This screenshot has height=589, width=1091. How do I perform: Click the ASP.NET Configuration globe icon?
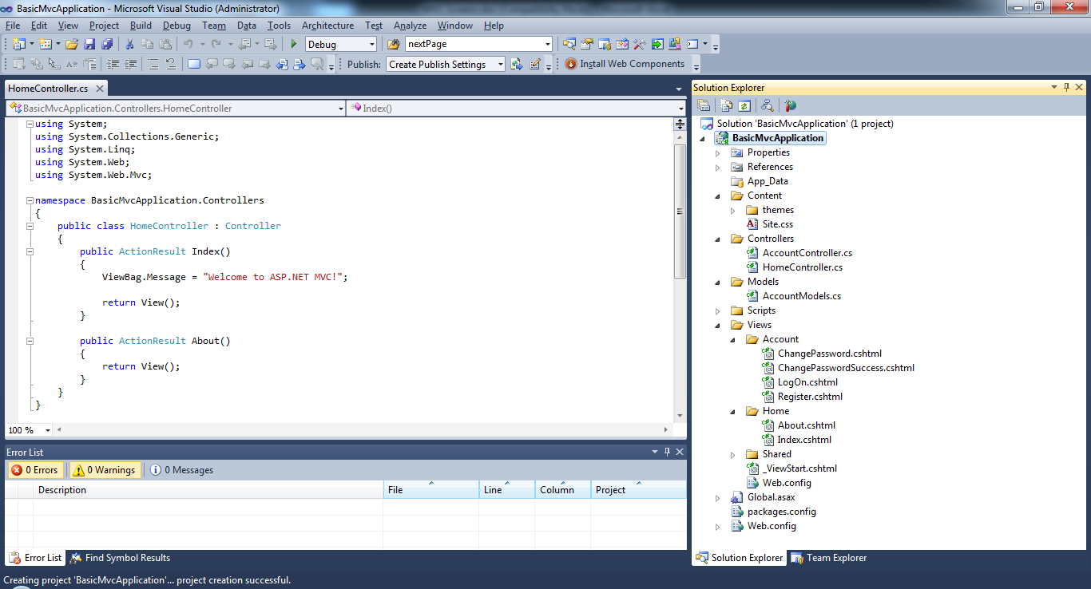[791, 105]
